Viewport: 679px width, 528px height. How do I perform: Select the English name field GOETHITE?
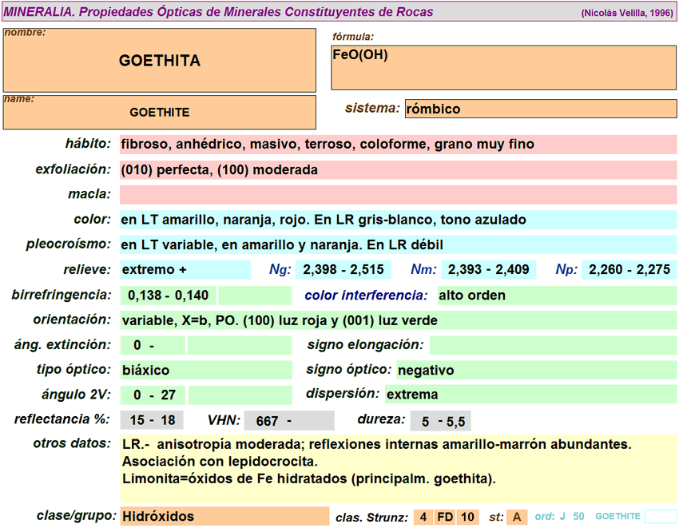(160, 113)
